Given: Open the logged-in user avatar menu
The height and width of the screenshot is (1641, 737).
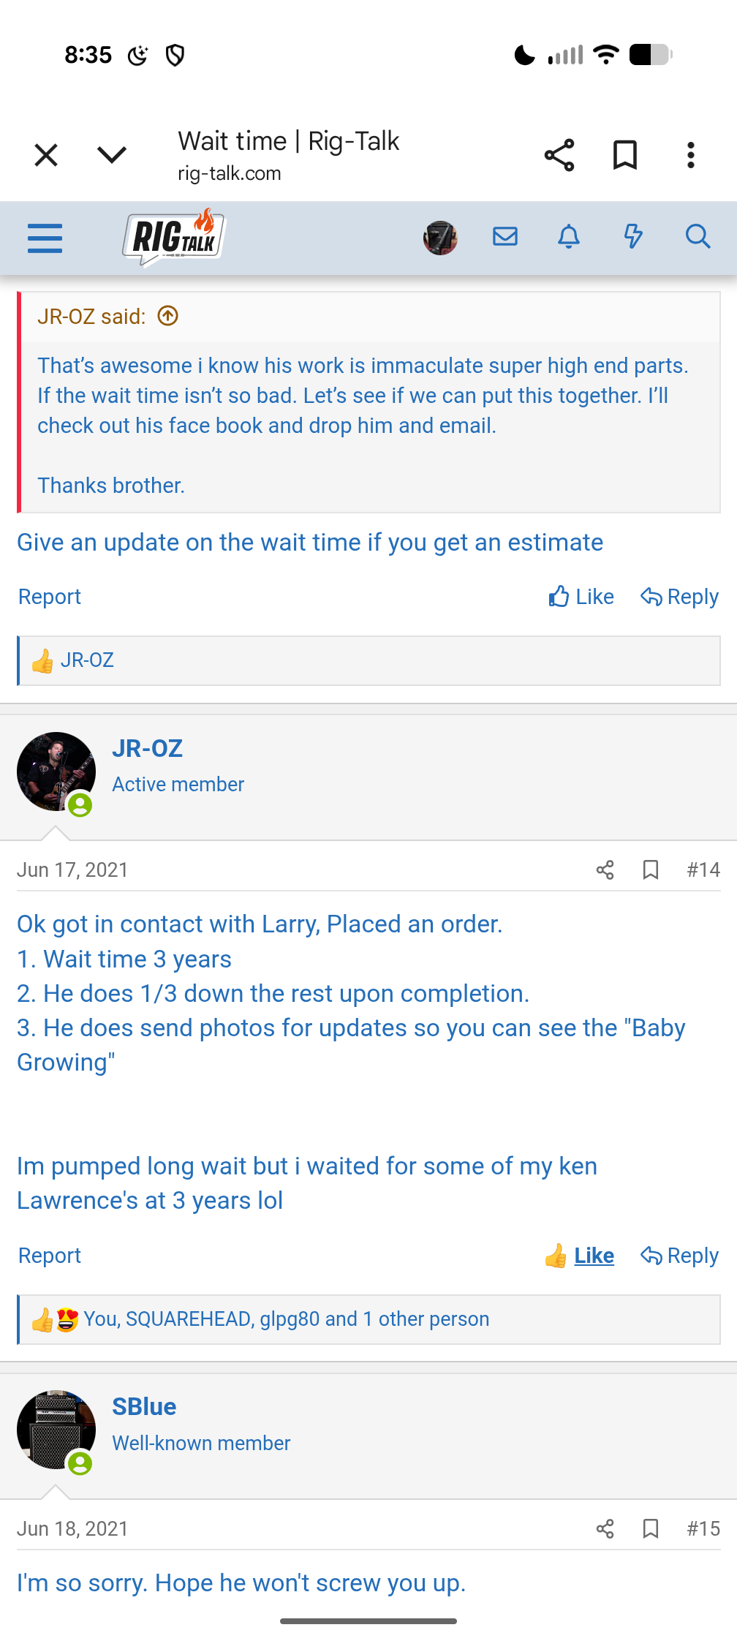Looking at the screenshot, I should 440,238.
